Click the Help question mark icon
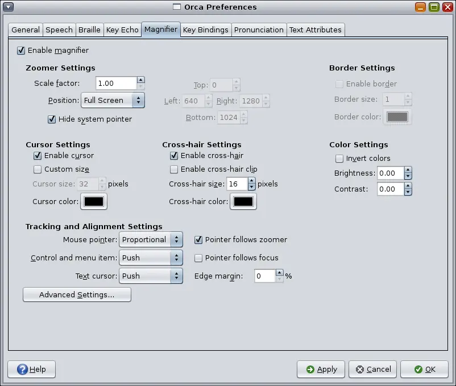This screenshot has height=386, width=456. click(22, 370)
